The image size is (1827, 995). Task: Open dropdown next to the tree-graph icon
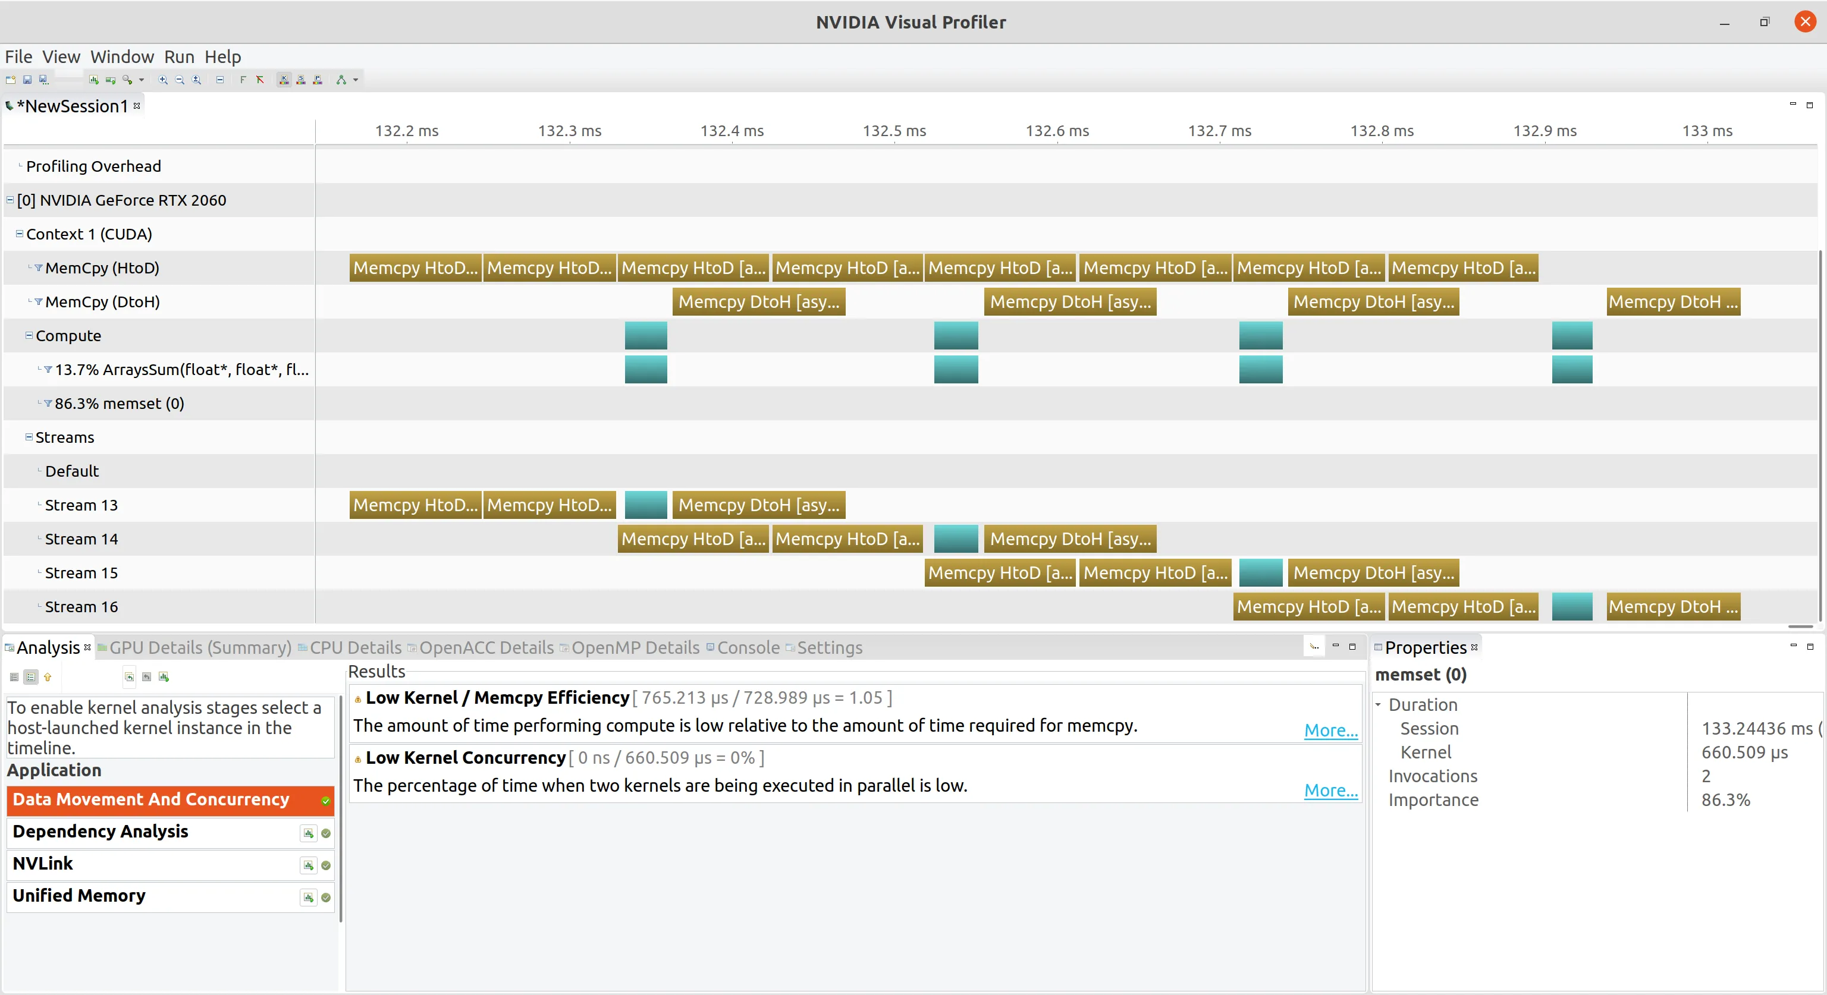coord(355,80)
